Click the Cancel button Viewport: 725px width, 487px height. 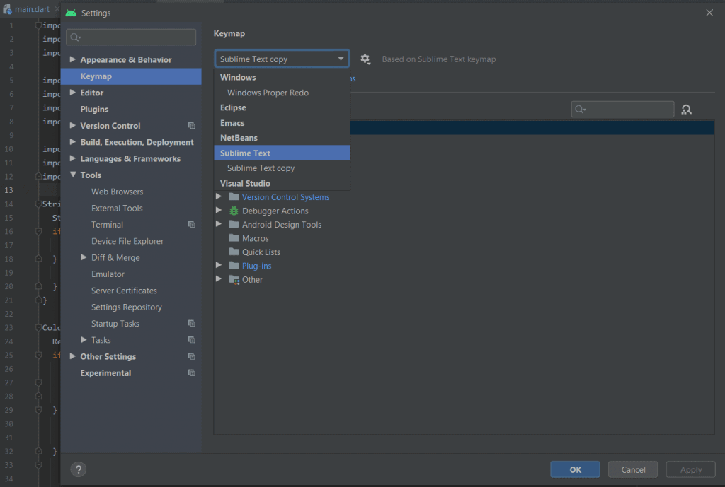[632, 469]
